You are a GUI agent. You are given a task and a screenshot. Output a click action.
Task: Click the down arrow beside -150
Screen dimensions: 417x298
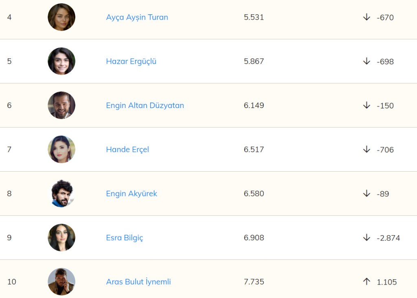coord(367,105)
